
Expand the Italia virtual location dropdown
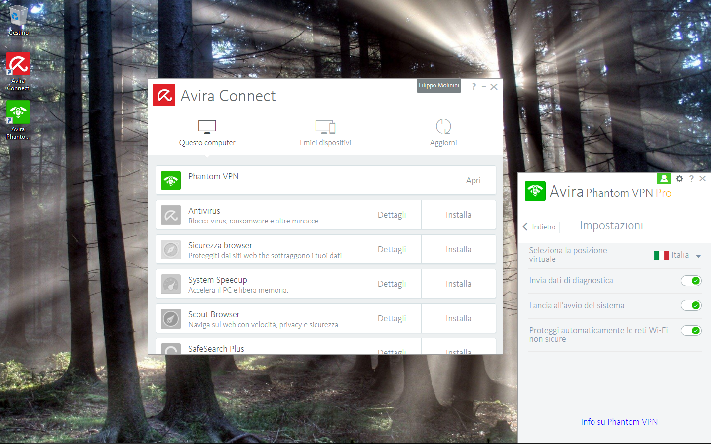[698, 256]
